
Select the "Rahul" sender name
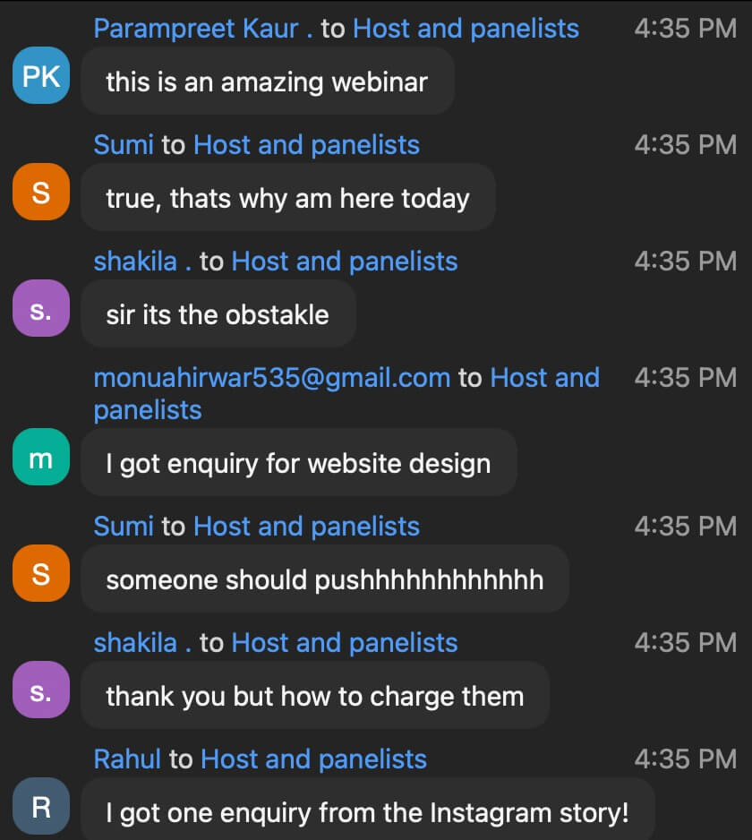coord(127,759)
